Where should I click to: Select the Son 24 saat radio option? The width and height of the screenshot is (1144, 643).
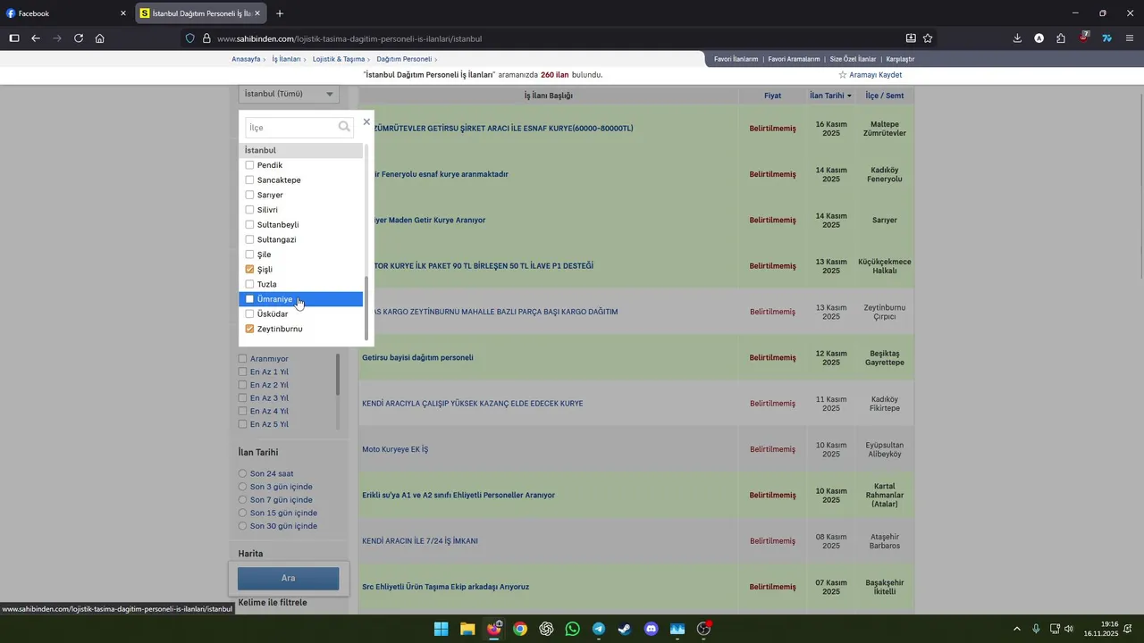point(242,473)
